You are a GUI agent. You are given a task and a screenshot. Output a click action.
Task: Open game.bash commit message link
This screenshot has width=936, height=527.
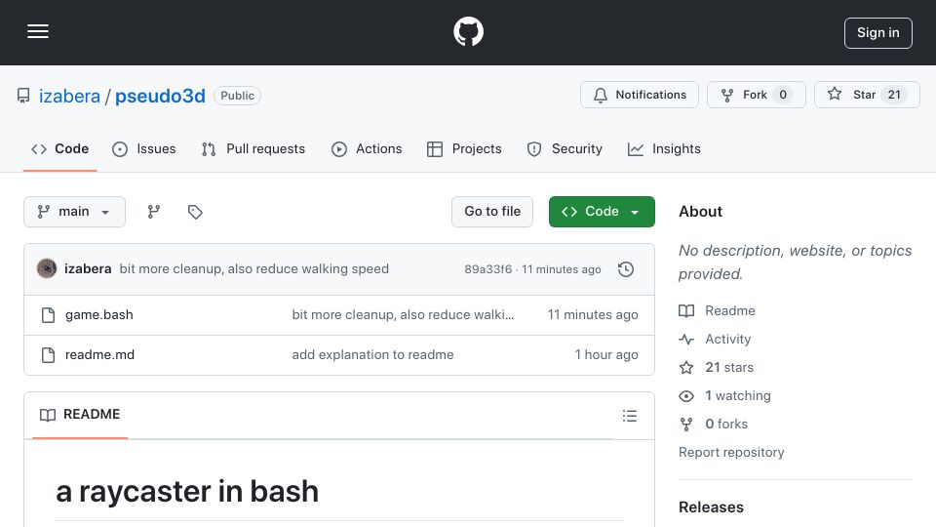pyautogui.click(x=403, y=315)
